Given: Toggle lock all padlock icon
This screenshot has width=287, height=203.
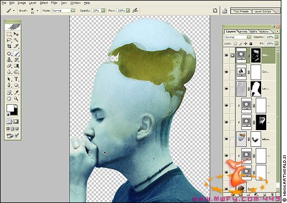Looking at the screenshot, I should point(251,44).
